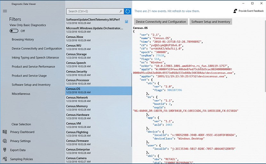The width and height of the screenshot is (266, 164).
Task: Select the Census.VM event
Action: click(98, 125)
